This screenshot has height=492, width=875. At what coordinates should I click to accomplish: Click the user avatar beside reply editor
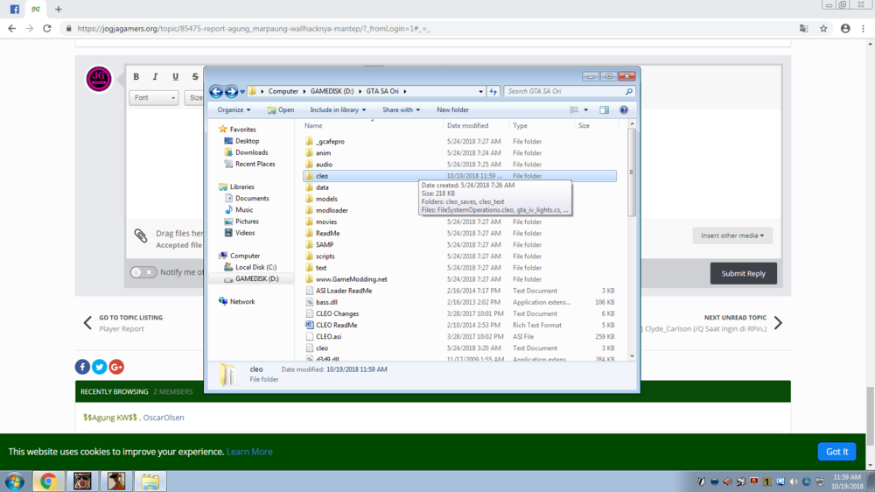coord(99,79)
